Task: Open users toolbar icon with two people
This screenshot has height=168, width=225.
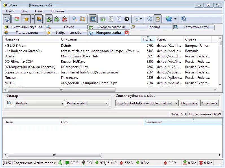Action: coord(39,19)
